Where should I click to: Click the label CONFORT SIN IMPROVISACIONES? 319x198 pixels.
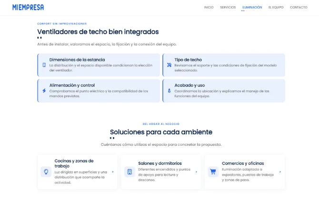(x=62, y=24)
